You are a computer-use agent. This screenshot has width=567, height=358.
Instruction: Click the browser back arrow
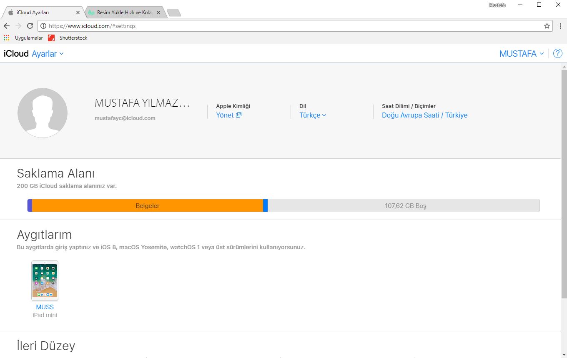[x=7, y=26]
